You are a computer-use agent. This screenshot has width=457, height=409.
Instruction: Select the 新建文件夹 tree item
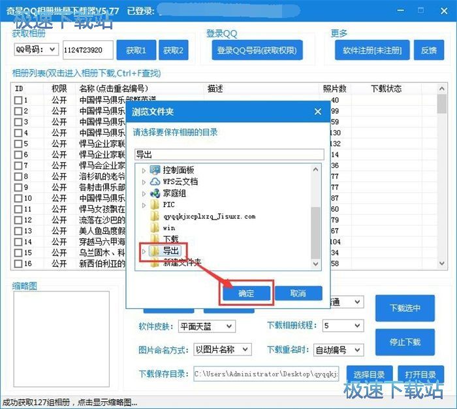tap(181, 262)
